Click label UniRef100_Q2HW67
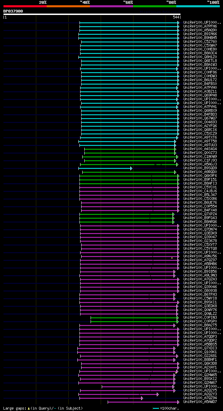Screen dimensions: 223x411 tap(200, 383)
